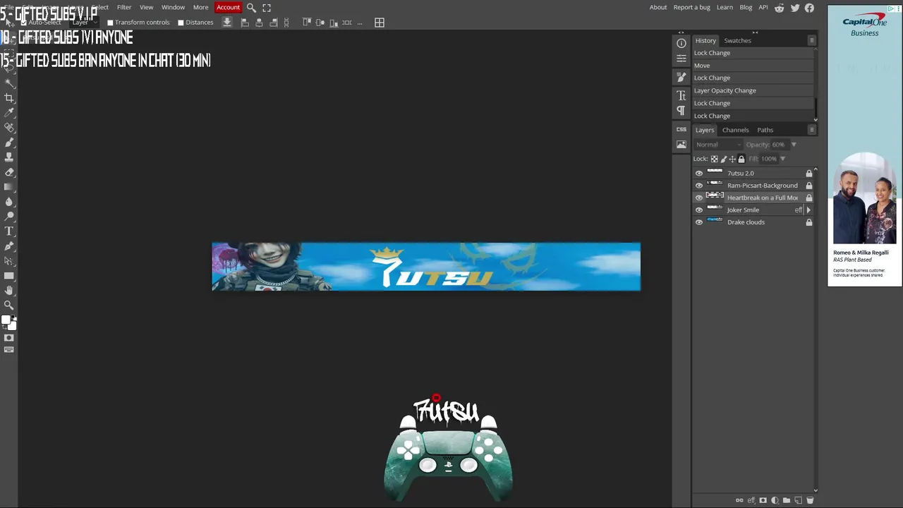This screenshot has height=508, width=903.
Task: Open the options bar three dots overflow
Action: [360, 23]
